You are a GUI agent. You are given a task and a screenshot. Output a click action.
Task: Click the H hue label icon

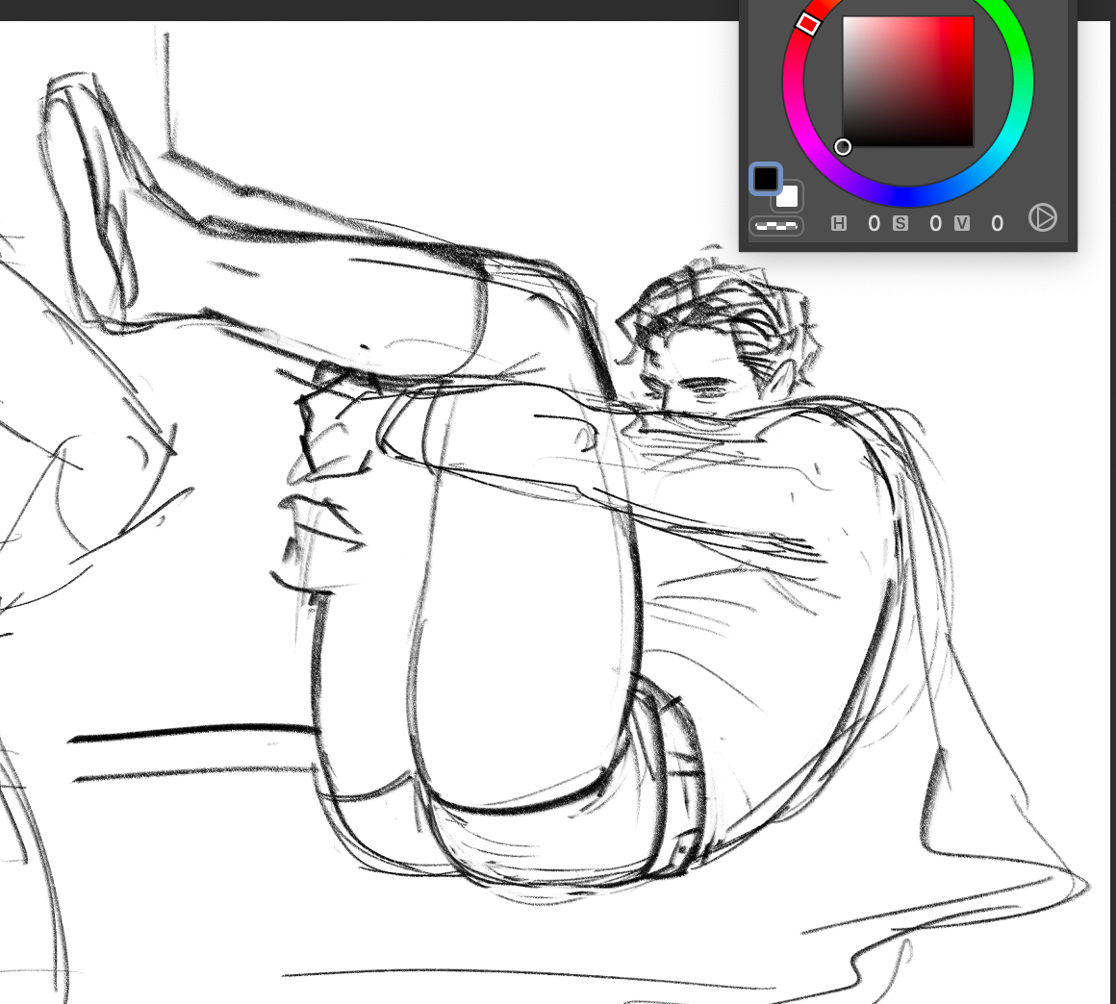839,224
